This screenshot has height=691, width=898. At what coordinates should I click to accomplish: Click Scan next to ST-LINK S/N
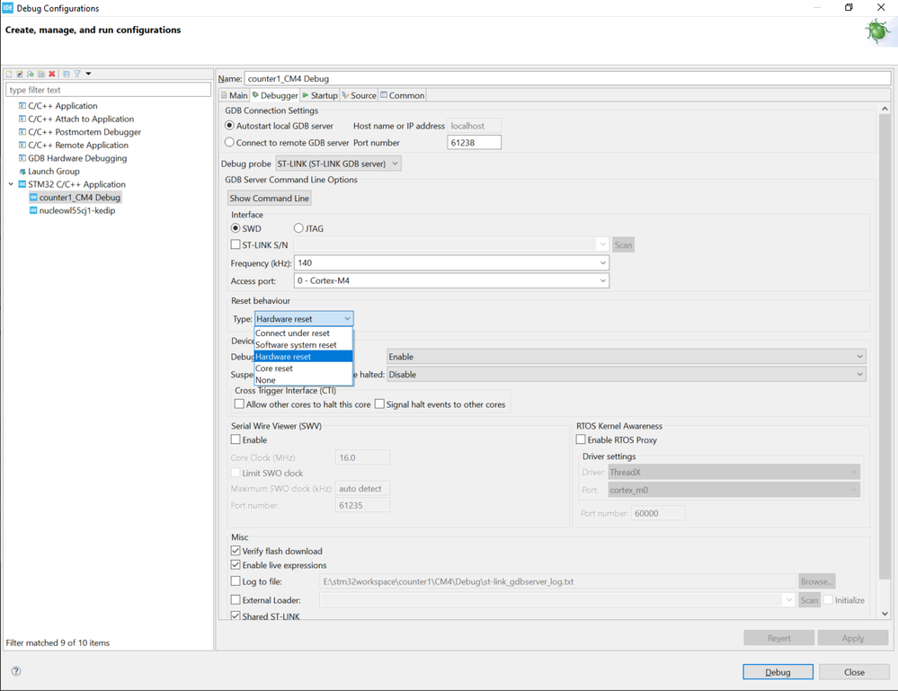pos(623,245)
